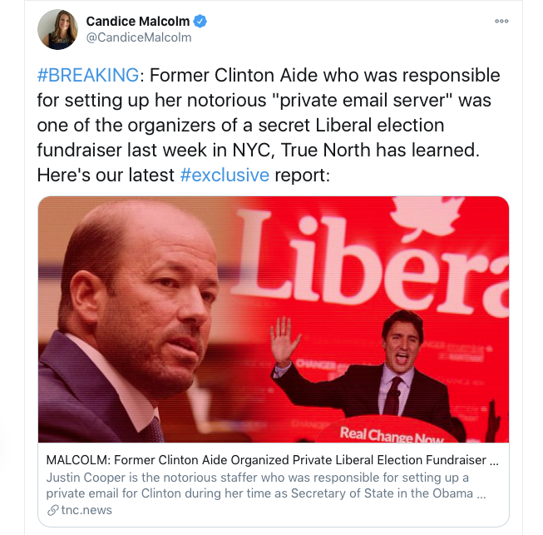Viewport: 543px width, 535px height.
Task: Open the #BREAKING hashtag
Action: 88,75
